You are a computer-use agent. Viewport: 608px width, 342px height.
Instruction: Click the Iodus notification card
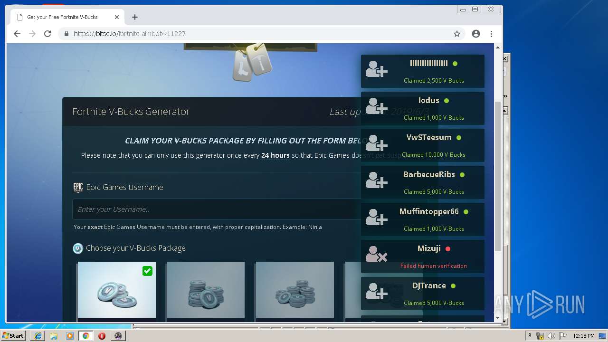coord(423,108)
